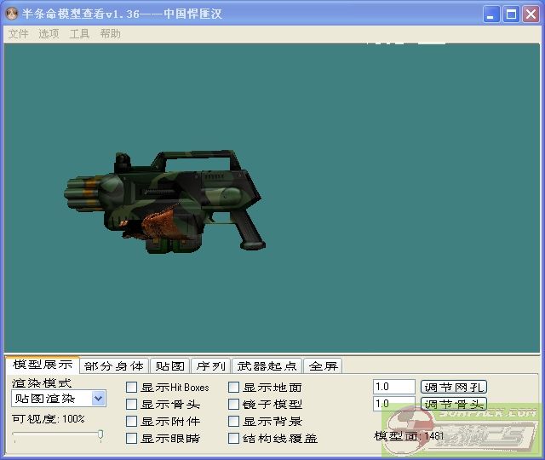Switch to the 部分身体 tab

coord(114,366)
